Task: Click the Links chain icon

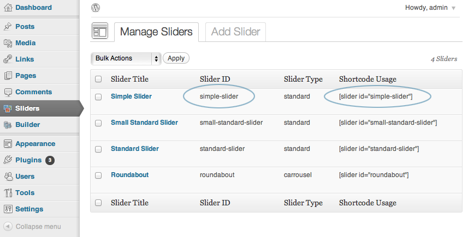Action: [8, 59]
